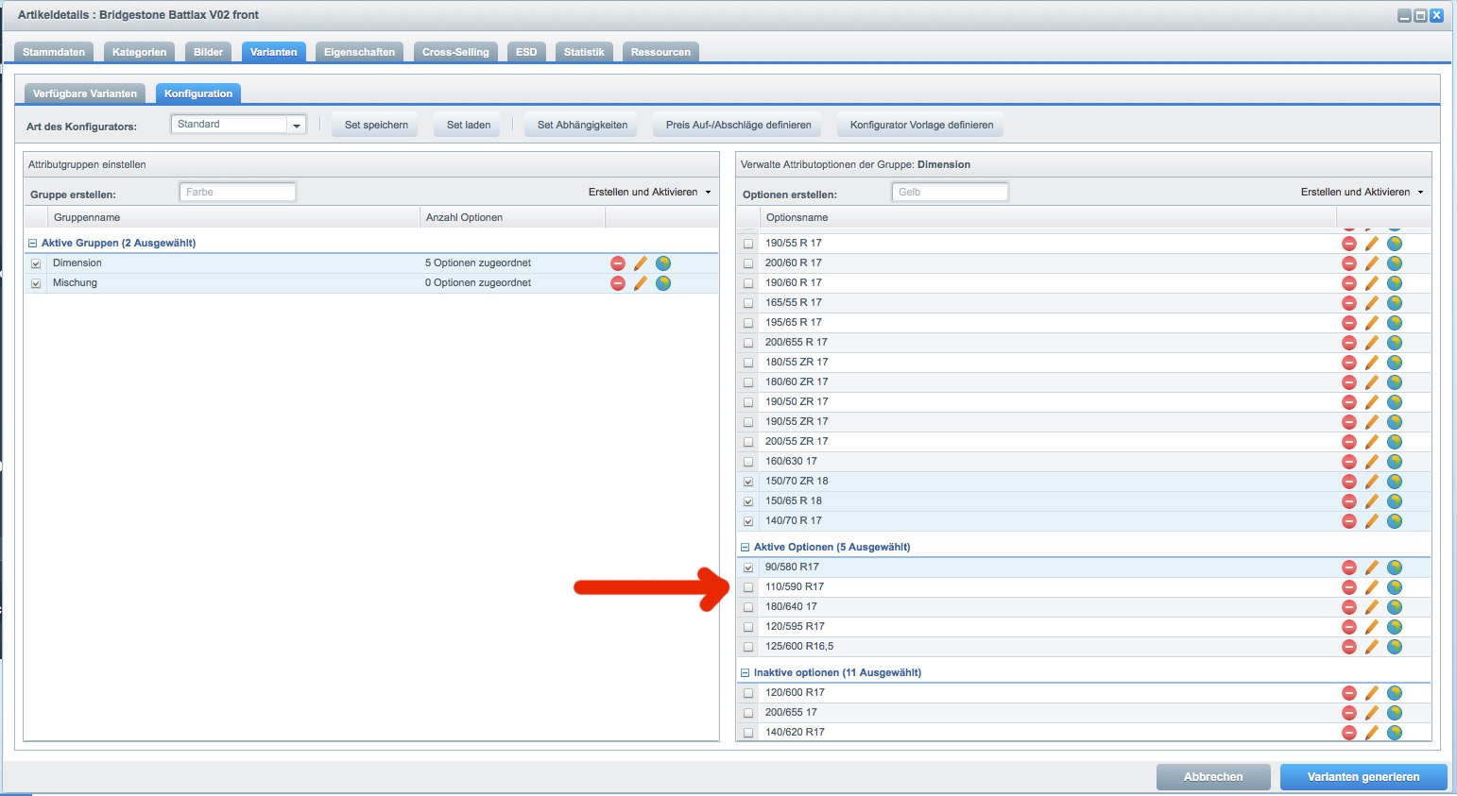
Task: Edit option 150/65 R 18
Action: click(1372, 501)
